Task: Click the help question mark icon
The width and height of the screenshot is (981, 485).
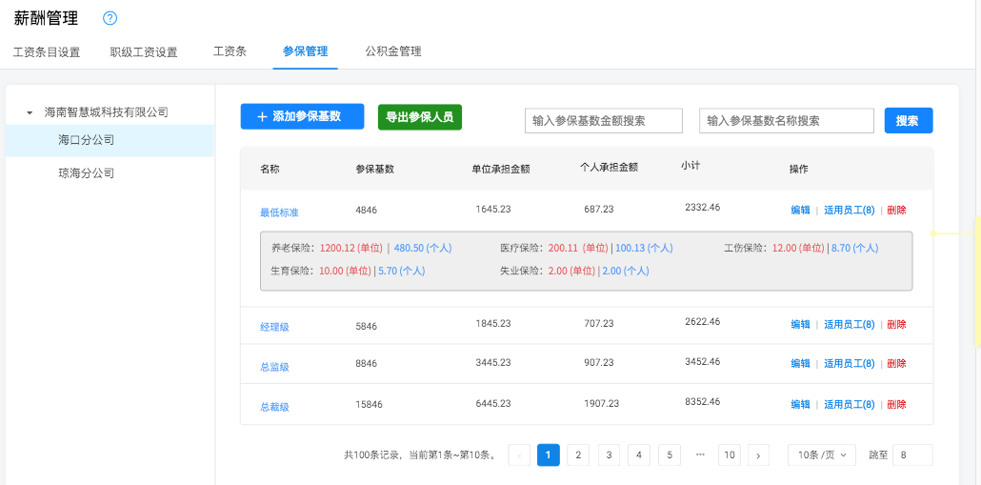Action: [x=110, y=18]
